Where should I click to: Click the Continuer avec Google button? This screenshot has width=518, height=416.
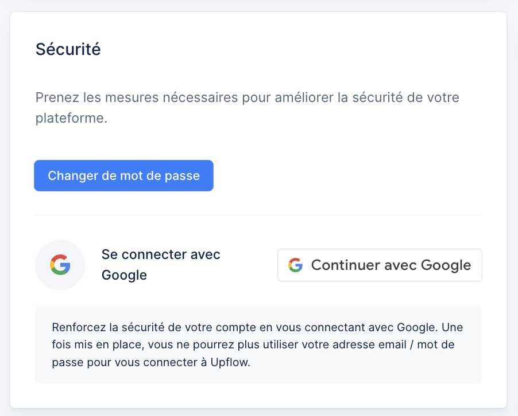click(380, 265)
